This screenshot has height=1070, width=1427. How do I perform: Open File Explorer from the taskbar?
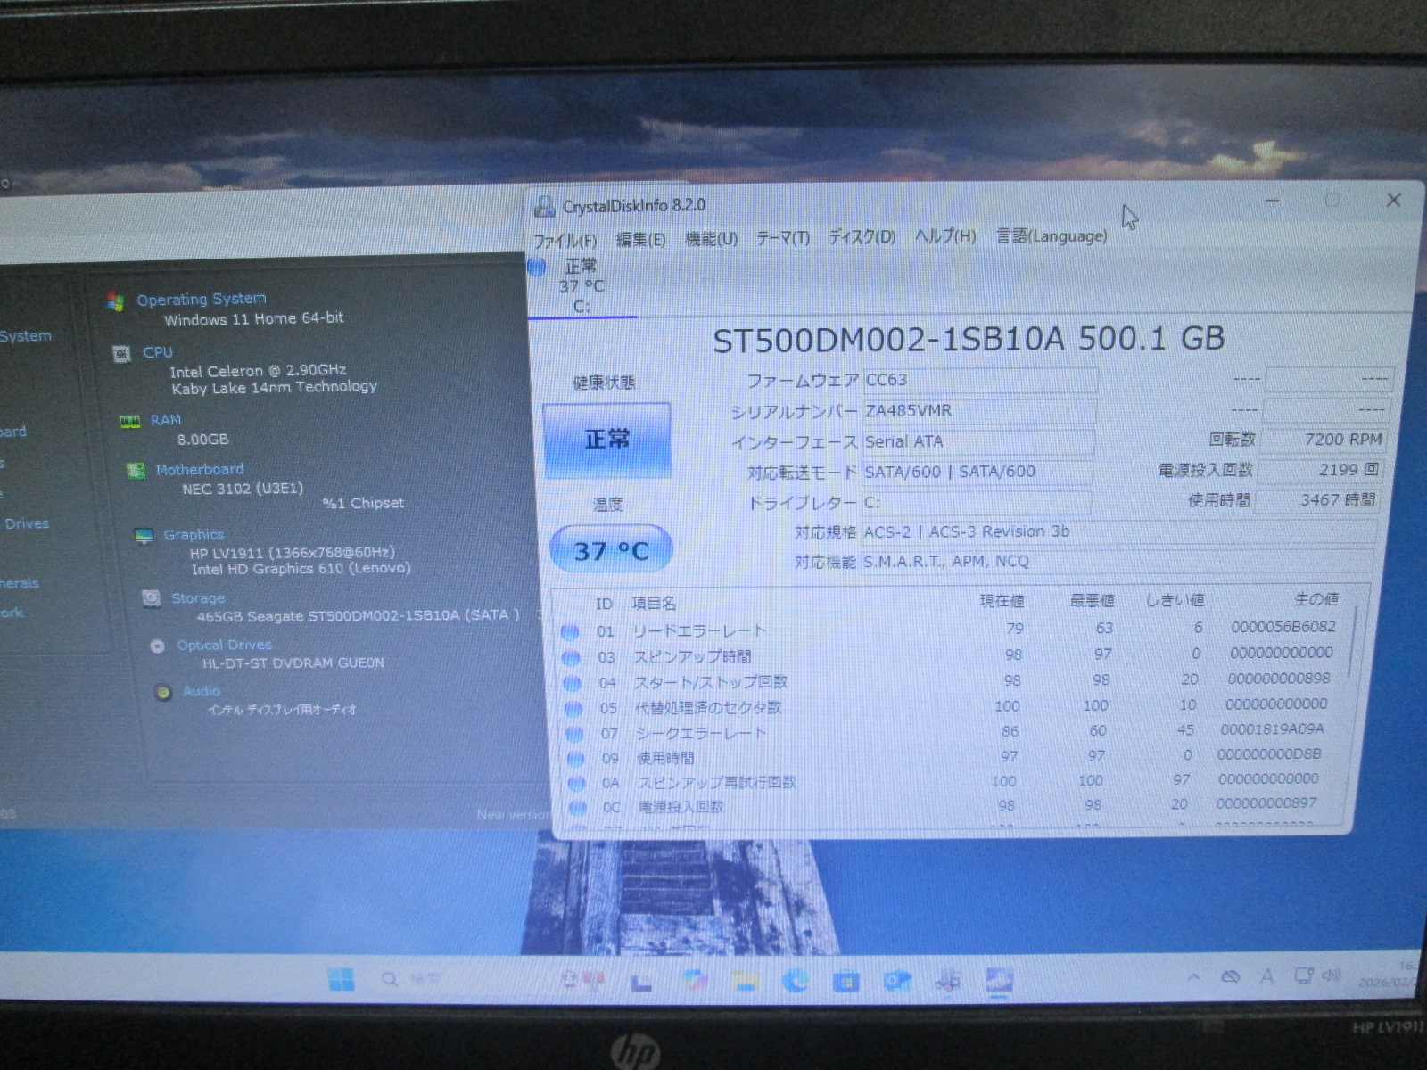pos(745,982)
